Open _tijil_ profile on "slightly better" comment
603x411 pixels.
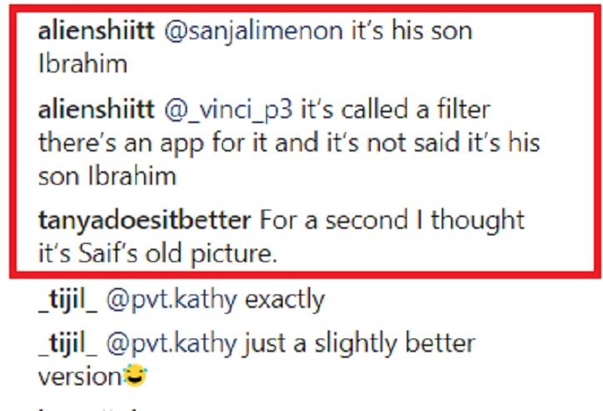[x=68, y=344]
